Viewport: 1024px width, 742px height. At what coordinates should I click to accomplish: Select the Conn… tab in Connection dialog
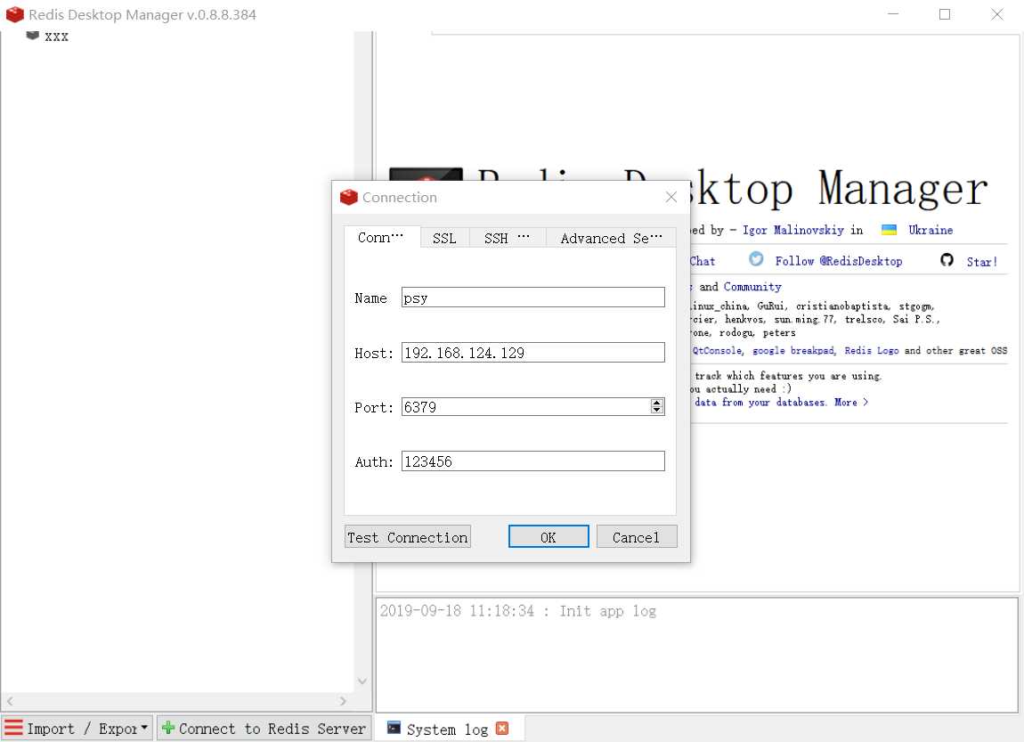tap(381, 238)
